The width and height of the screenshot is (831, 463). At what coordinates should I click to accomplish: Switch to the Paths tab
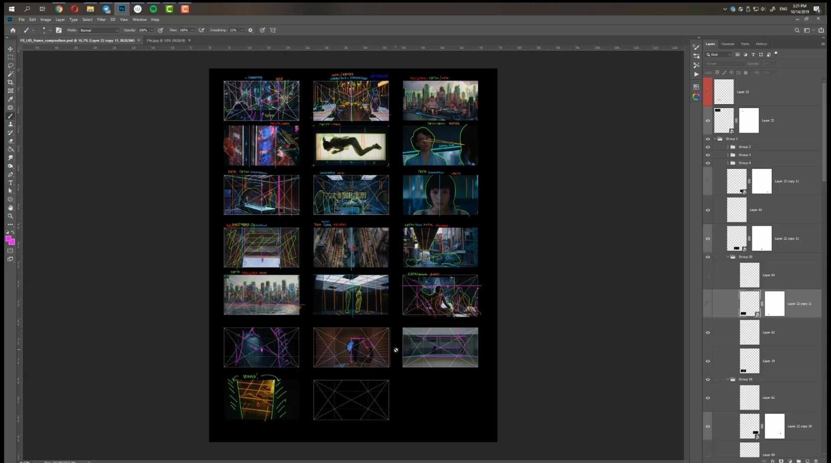tap(745, 44)
